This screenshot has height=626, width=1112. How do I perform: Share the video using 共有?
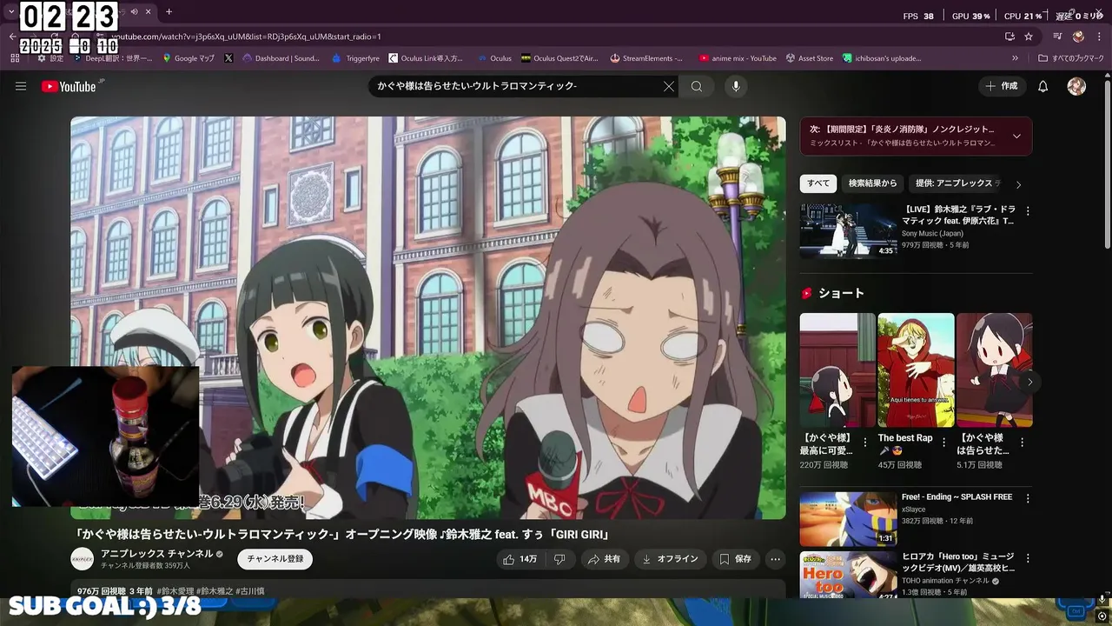click(x=605, y=559)
